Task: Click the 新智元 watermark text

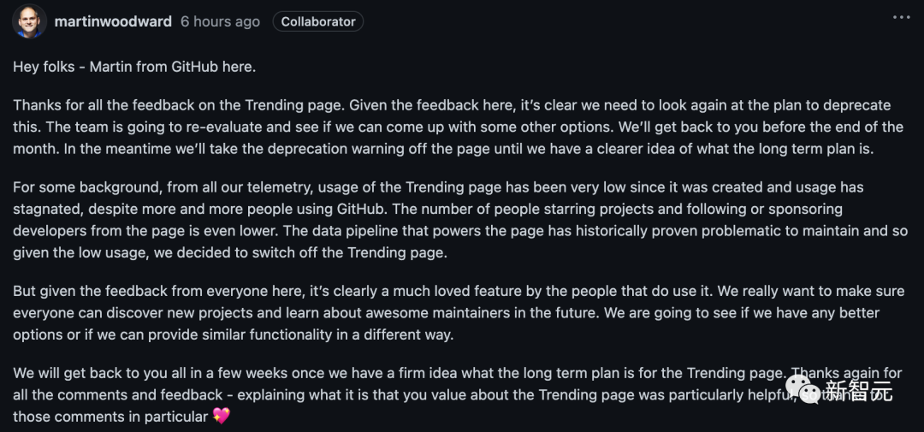Action: click(x=859, y=391)
